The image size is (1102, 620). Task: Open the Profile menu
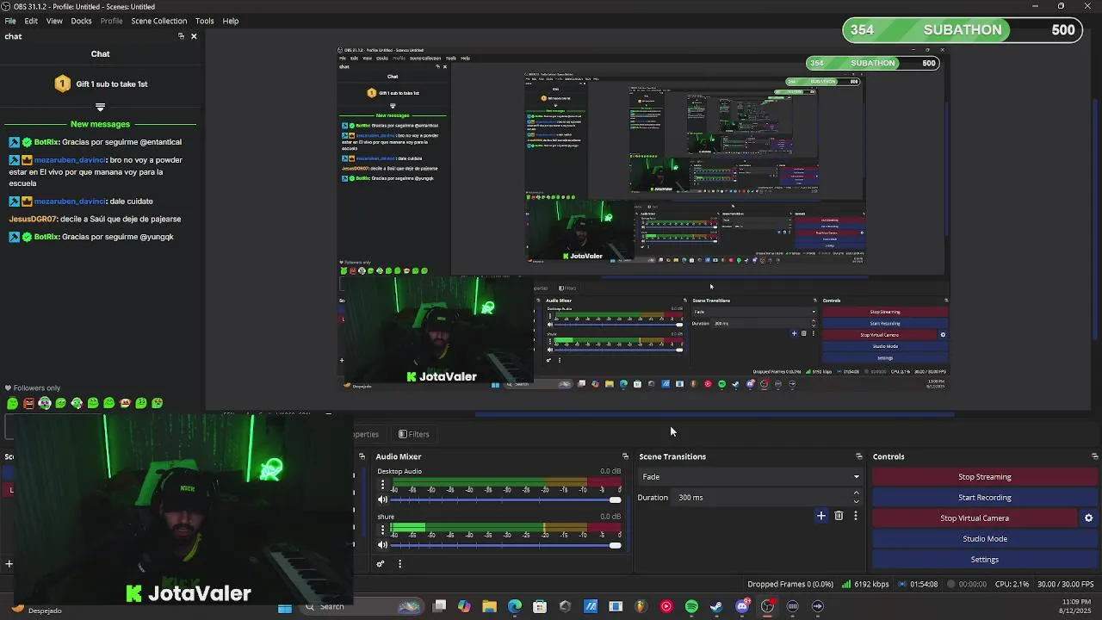click(111, 21)
